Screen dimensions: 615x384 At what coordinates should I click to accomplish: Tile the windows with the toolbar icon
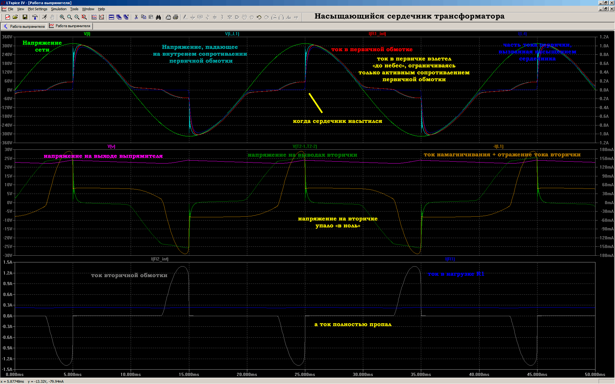[111, 17]
